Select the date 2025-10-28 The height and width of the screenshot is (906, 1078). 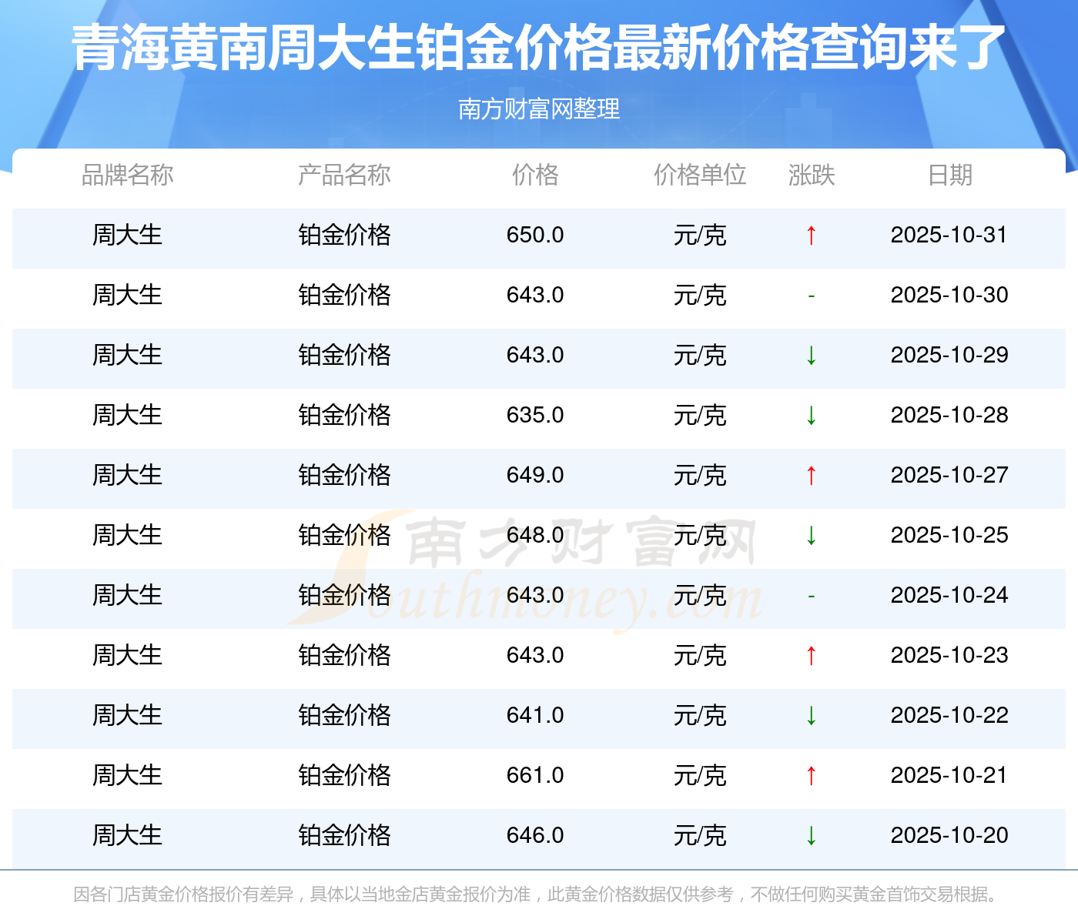(x=949, y=415)
